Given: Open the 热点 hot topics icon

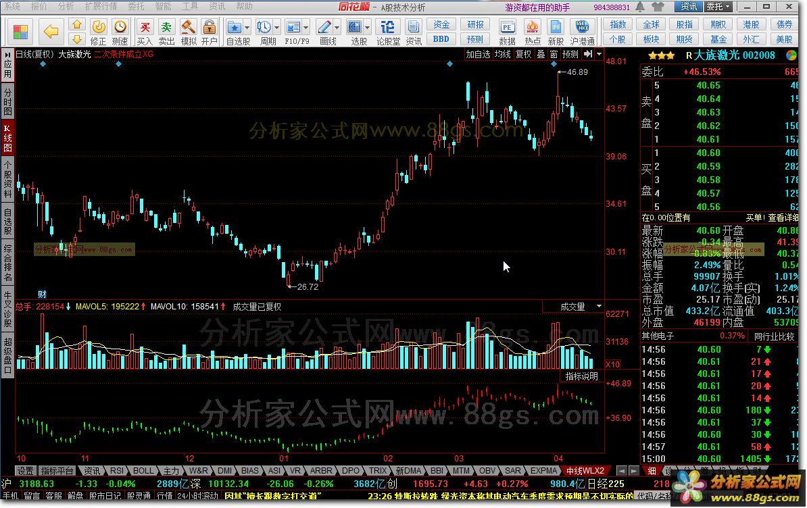Looking at the screenshot, I should (532, 32).
